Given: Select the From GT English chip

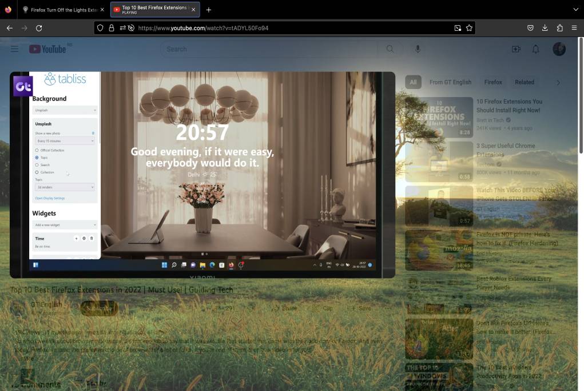Looking at the screenshot, I should 450,82.
